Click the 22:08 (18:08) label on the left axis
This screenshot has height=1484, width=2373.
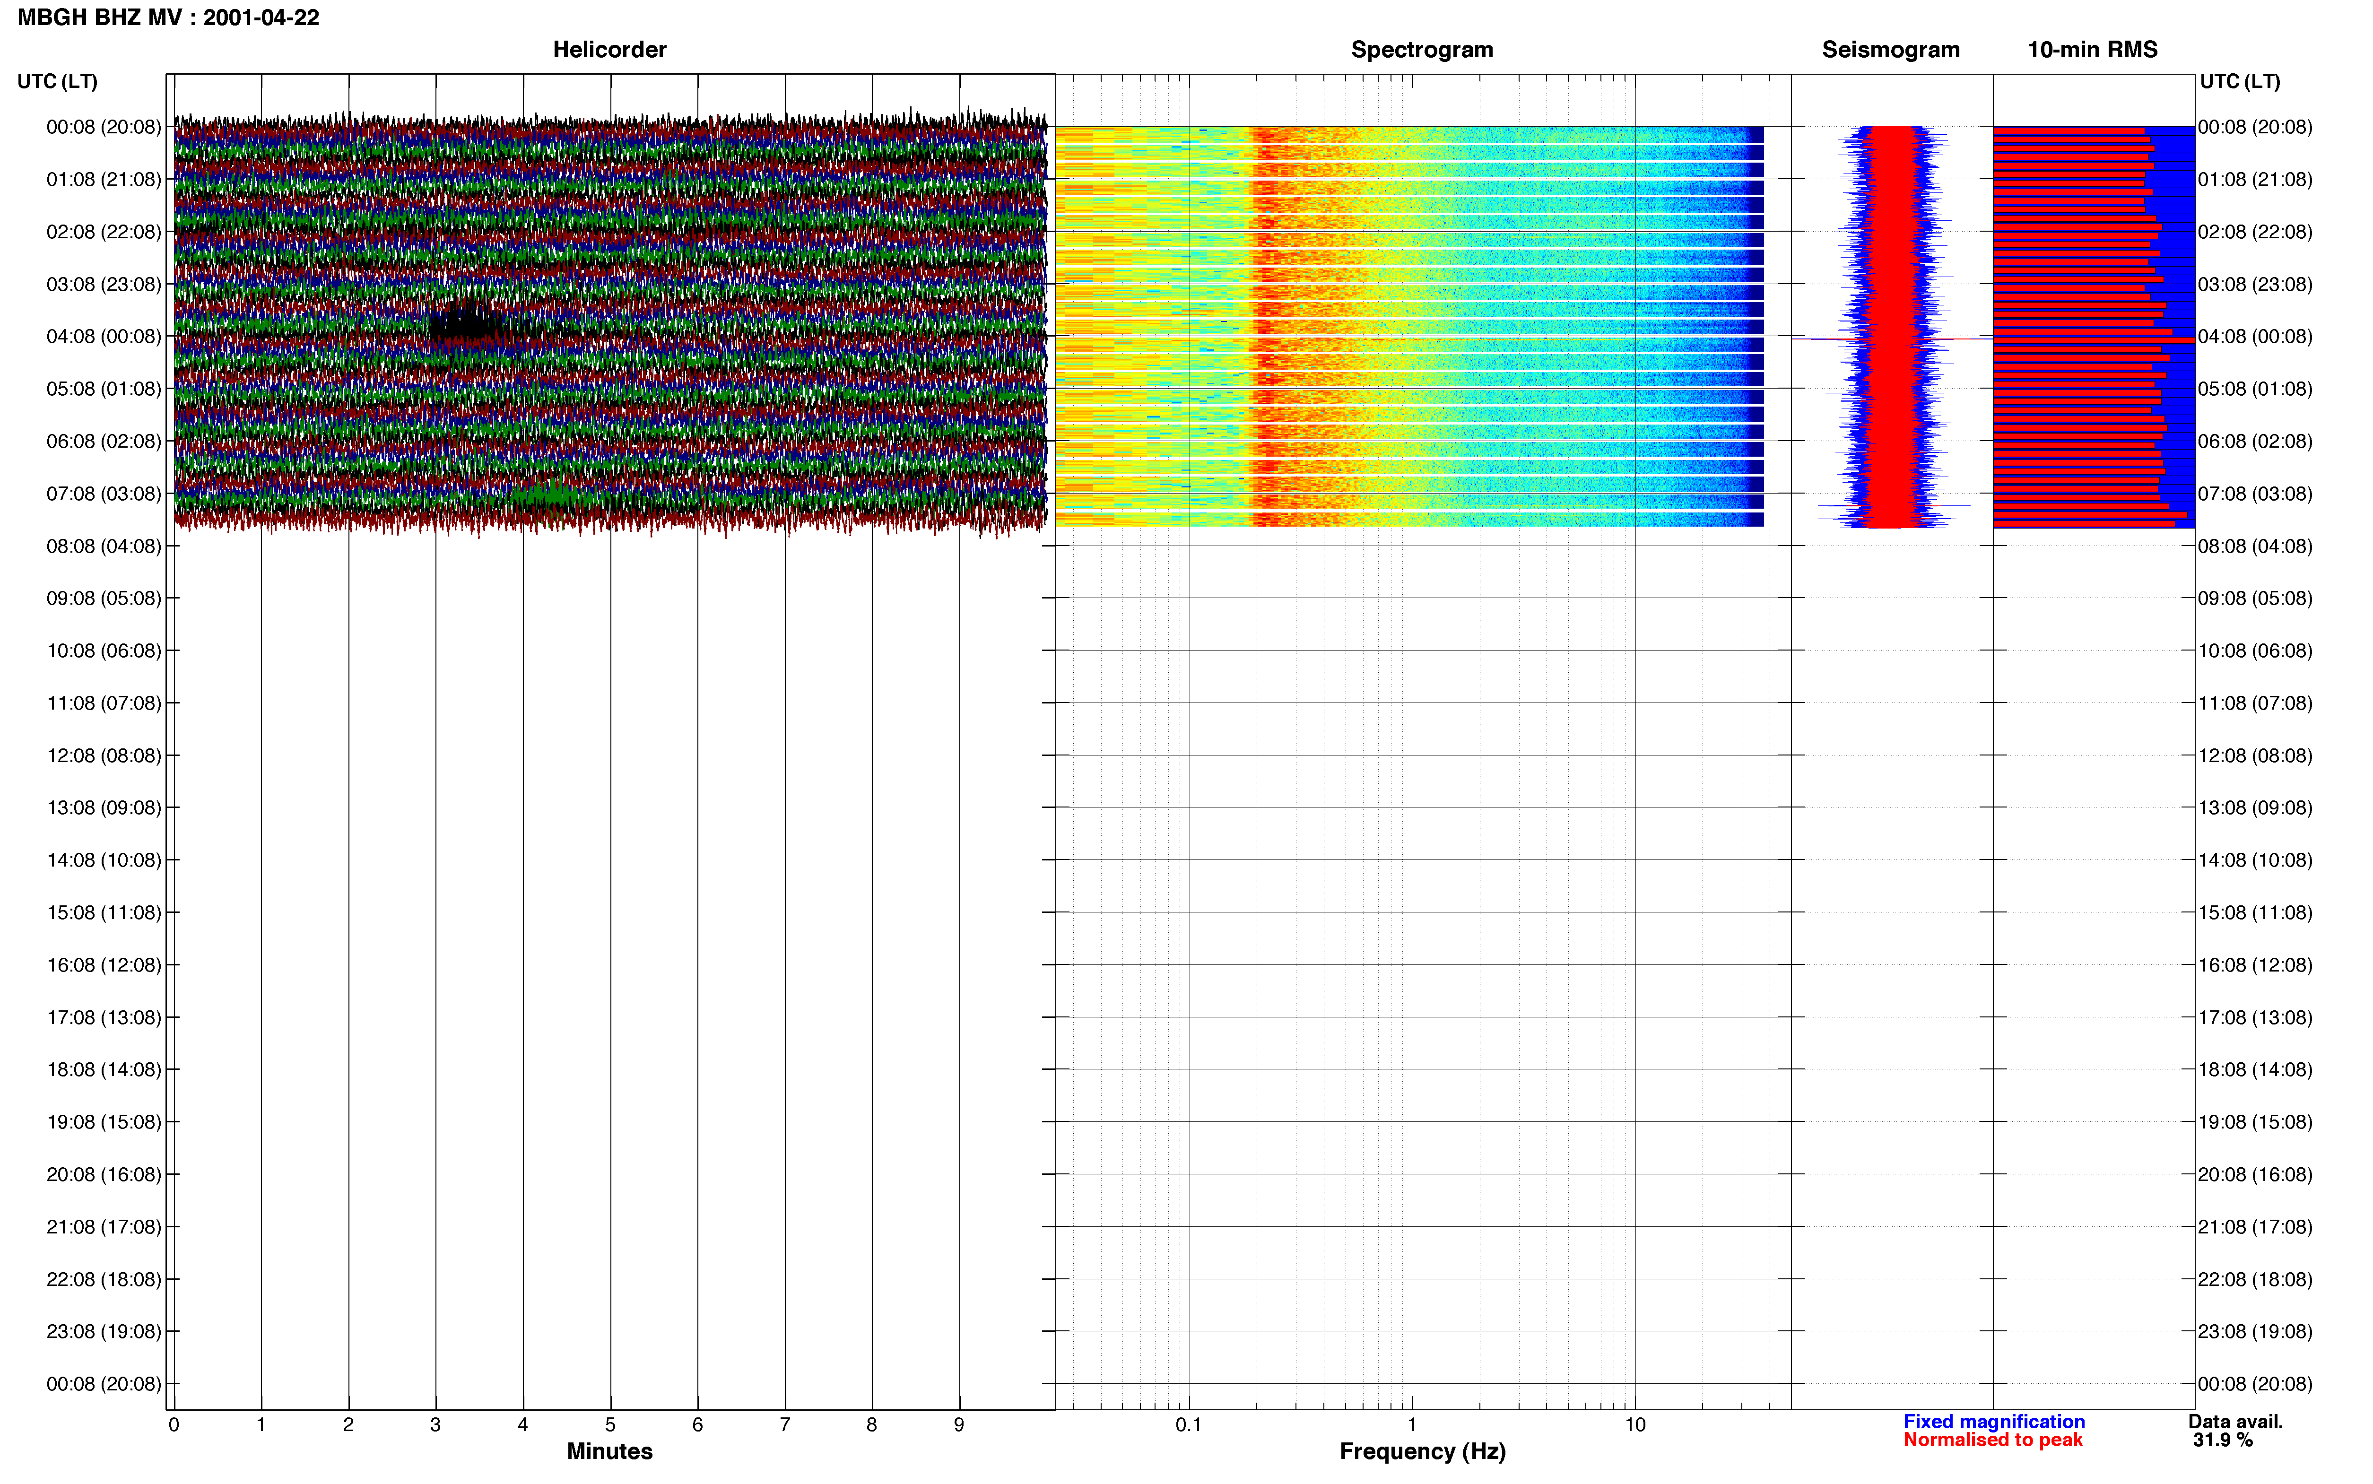coord(104,1280)
